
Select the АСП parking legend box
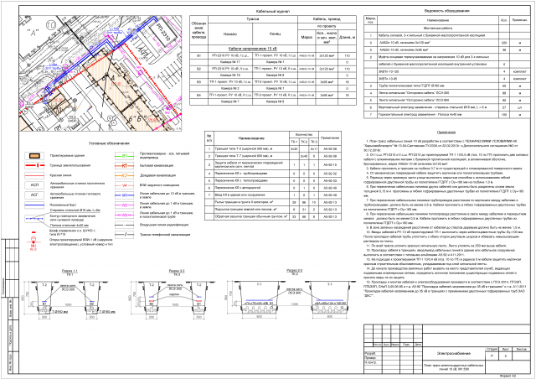(x=34, y=185)
